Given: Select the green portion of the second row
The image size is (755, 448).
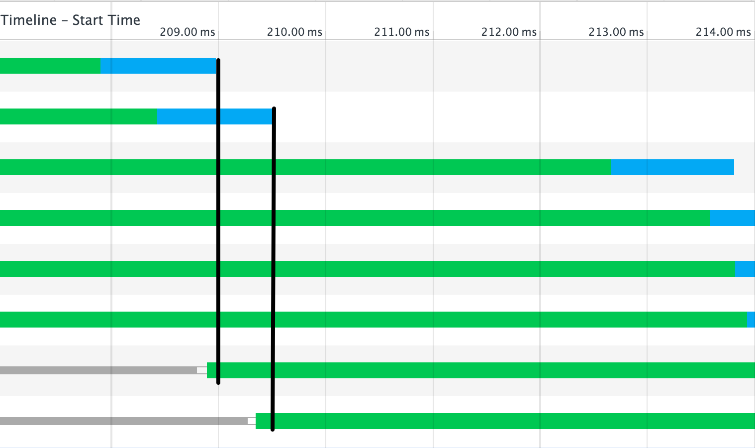Looking at the screenshot, I should click(x=79, y=116).
